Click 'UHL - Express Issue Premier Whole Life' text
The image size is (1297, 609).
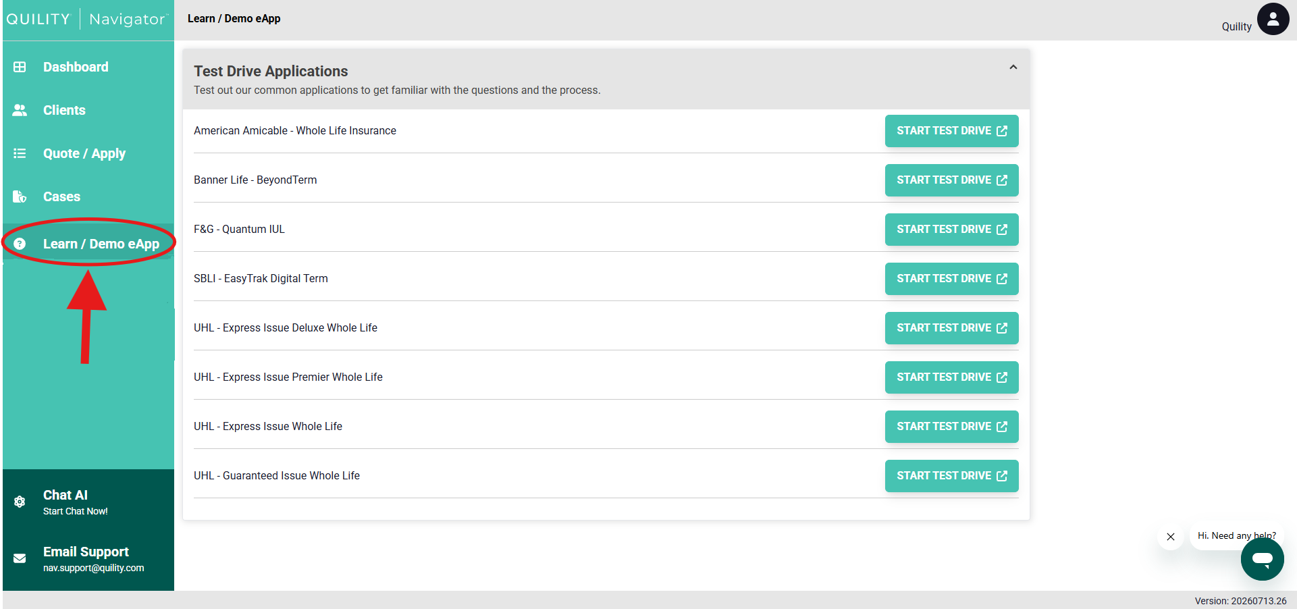(288, 377)
